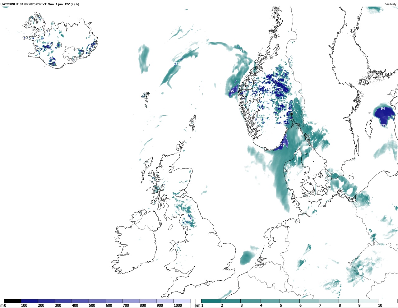Image resolution: width=398 pixels, height=308 pixels.
Task: Click the '1000' tick on the meter legend
Action: click(178, 306)
